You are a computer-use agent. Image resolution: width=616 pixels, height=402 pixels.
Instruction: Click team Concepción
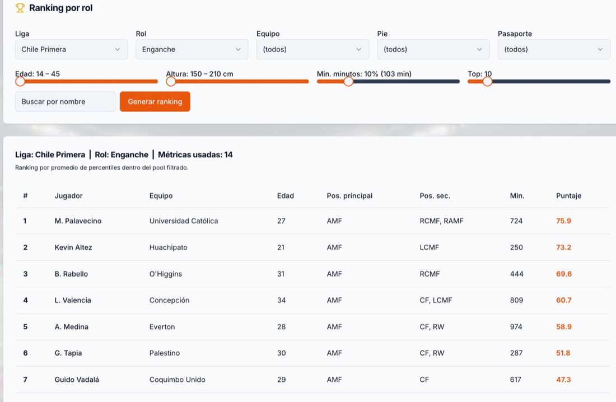169,300
